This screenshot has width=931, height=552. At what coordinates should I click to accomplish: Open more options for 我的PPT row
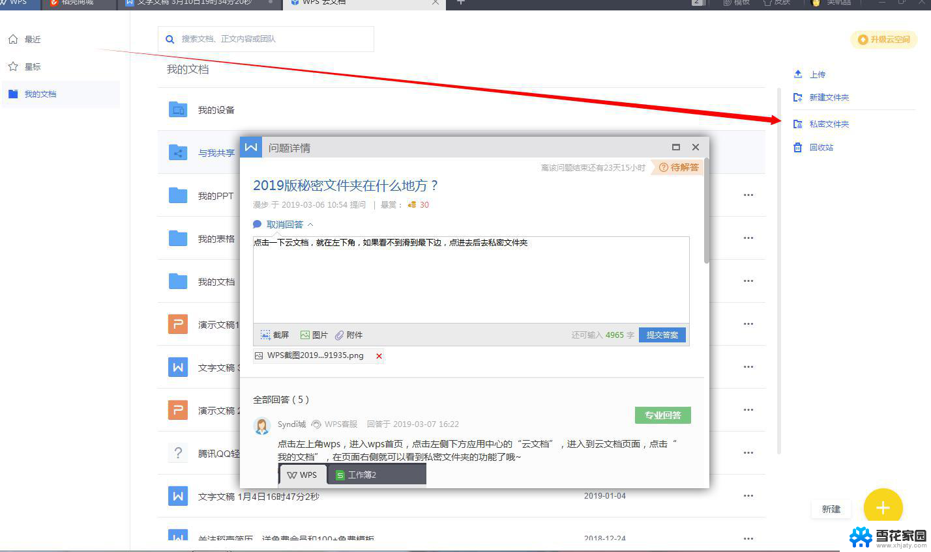[748, 195]
